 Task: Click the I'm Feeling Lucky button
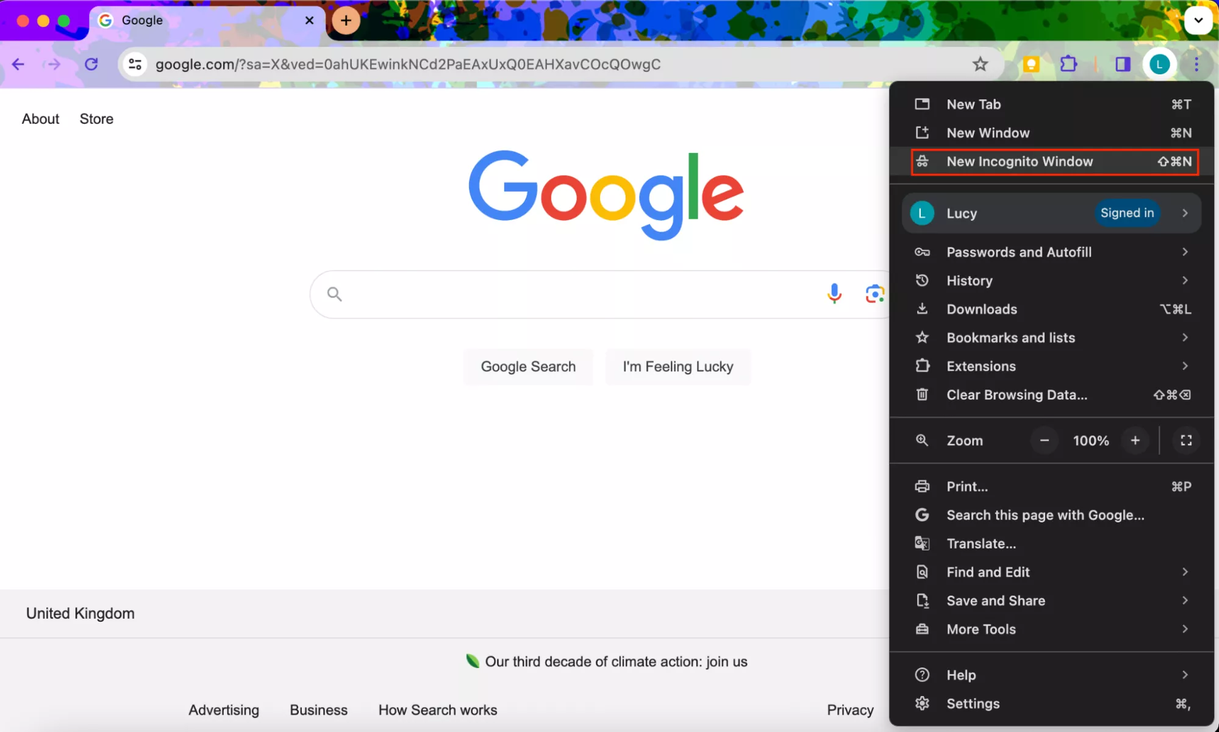coord(677,366)
